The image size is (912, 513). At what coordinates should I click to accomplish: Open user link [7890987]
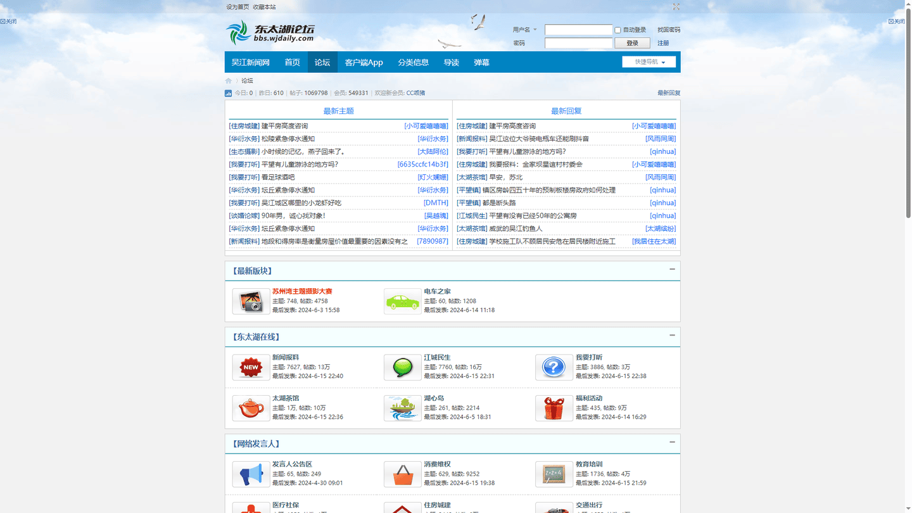(433, 241)
